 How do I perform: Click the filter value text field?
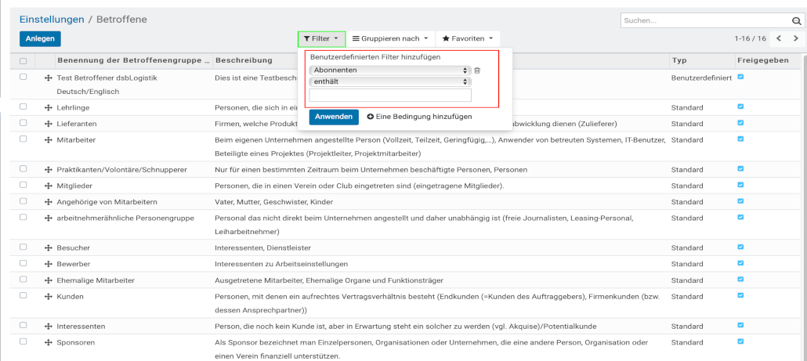390,96
